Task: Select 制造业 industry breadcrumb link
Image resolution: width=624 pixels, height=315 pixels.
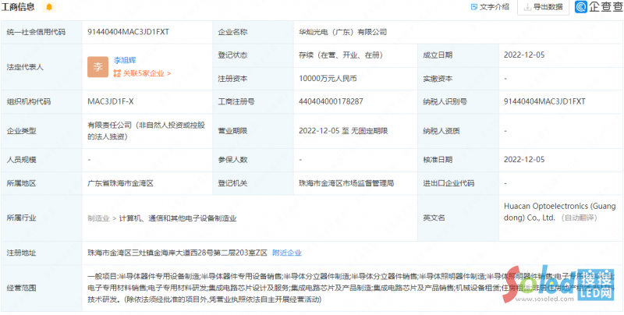Action: point(97,218)
